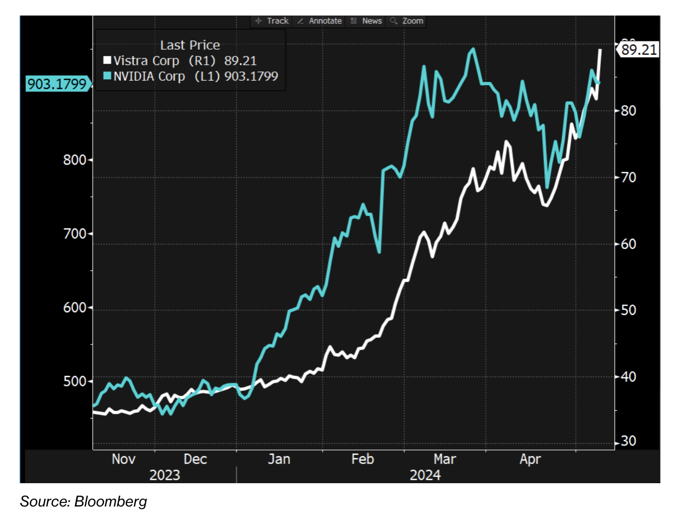Click the 800 label on the left axis
The width and height of the screenshot is (676, 521).
point(75,160)
